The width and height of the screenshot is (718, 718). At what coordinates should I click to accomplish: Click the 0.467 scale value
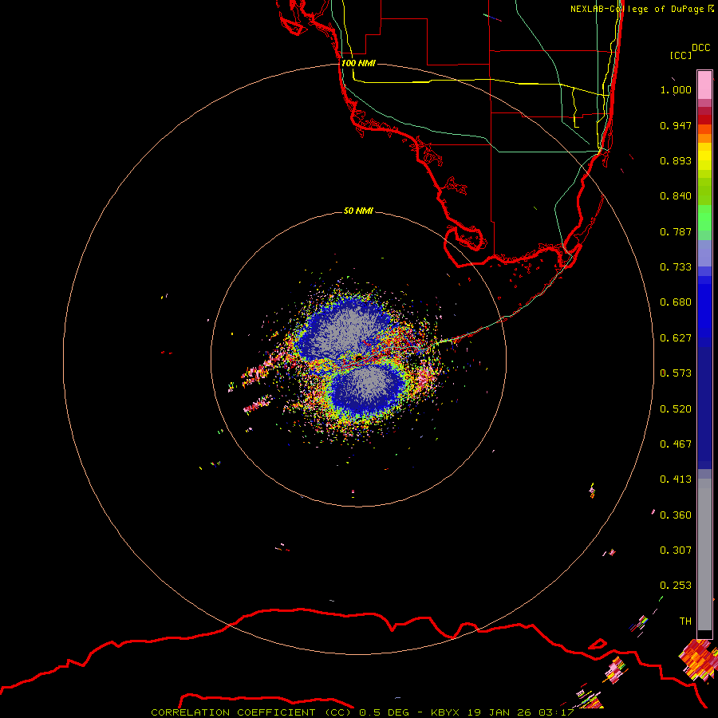676,444
